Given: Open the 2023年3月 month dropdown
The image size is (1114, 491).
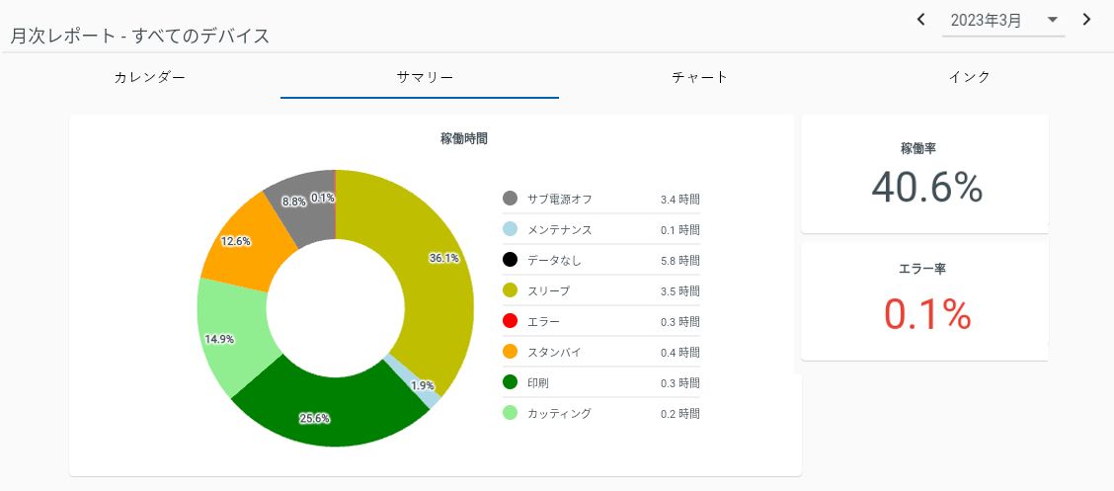Looking at the screenshot, I should 1003,21.
